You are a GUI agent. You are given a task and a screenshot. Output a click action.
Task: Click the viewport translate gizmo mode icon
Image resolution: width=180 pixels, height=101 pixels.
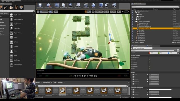coord(86,12)
